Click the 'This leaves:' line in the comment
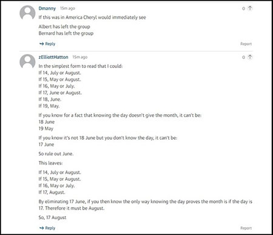Screen dimensions: 273x235 point(50,163)
